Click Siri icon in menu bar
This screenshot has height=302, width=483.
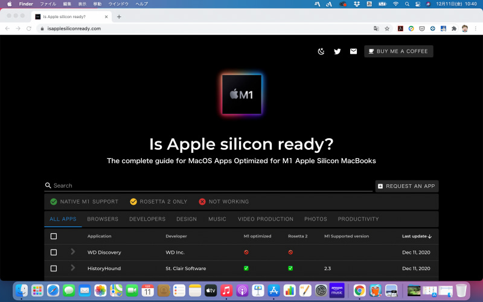pyautogui.click(x=428, y=4)
